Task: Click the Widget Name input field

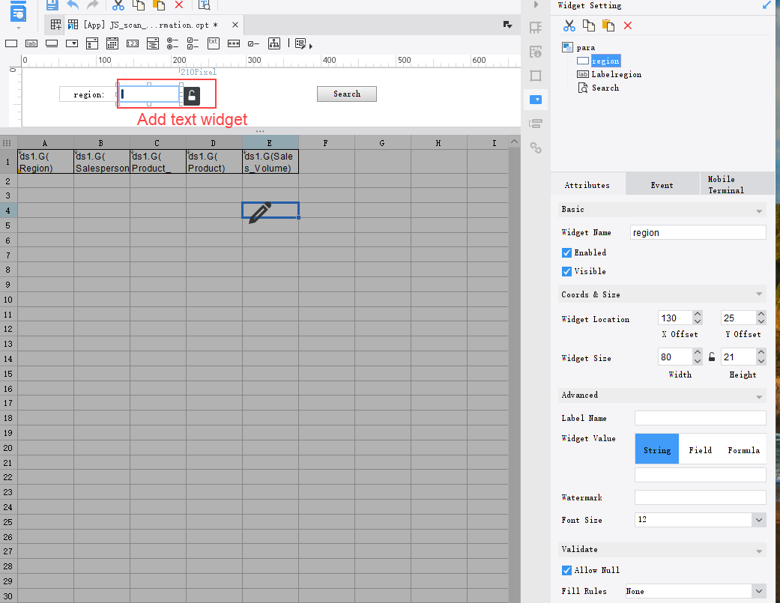Action: click(x=698, y=233)
